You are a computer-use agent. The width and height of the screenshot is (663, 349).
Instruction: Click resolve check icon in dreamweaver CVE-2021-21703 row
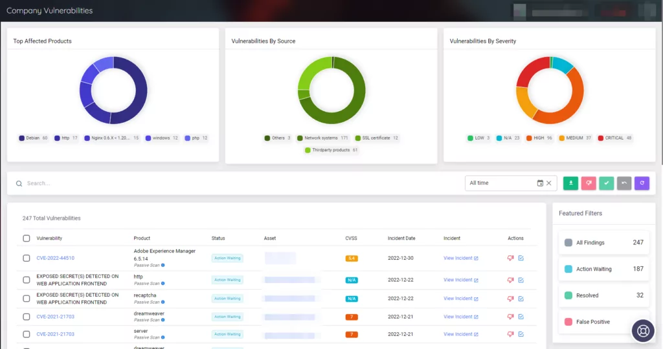(x=521, y=317)
